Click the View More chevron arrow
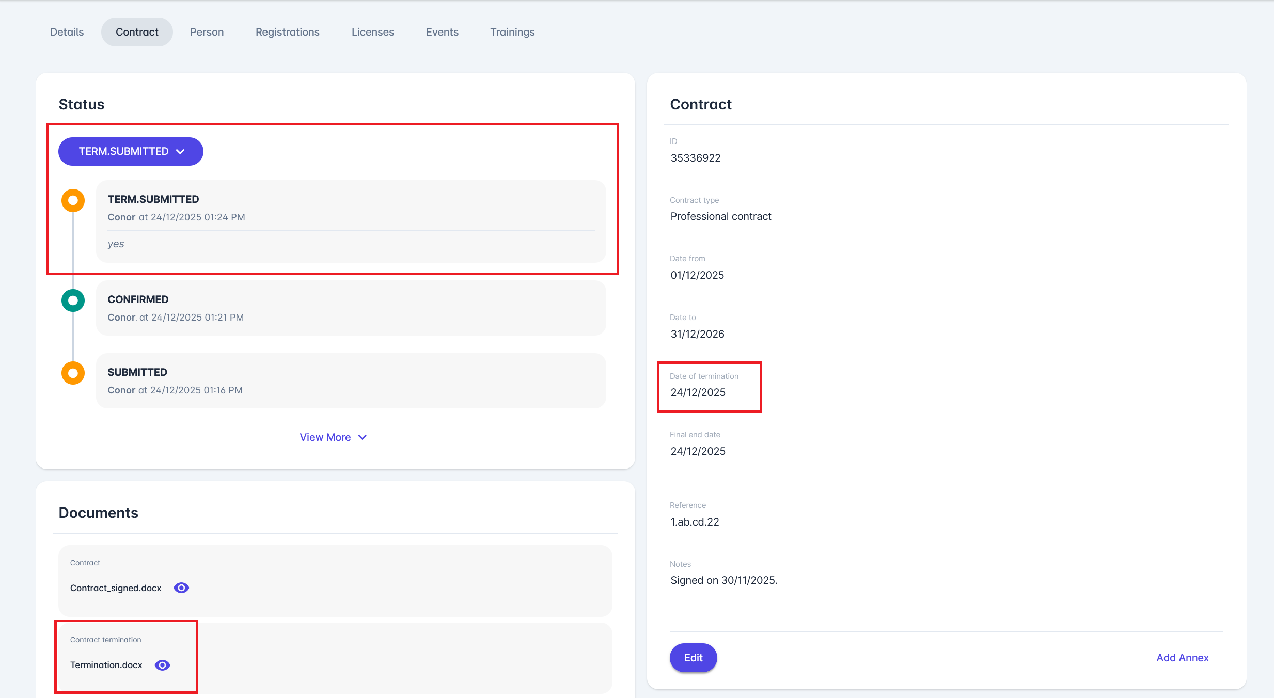 pyautogui.click(x=363, y=437)
